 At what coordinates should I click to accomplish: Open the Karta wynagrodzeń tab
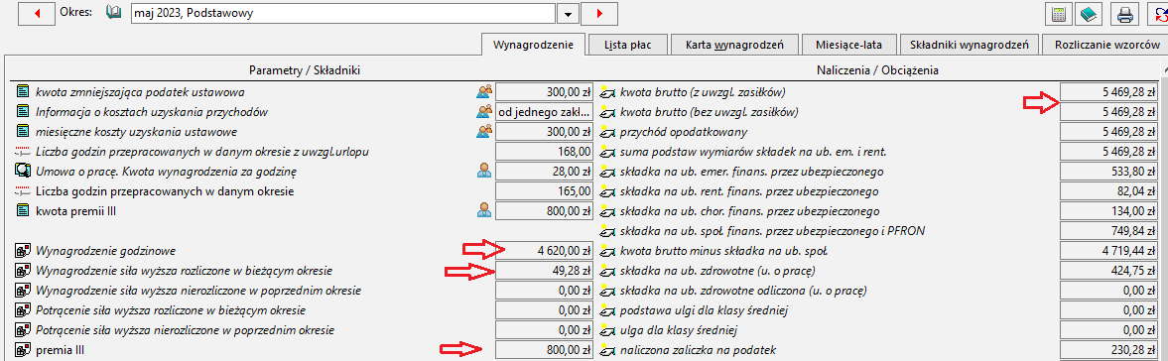[x=733, y=45]
